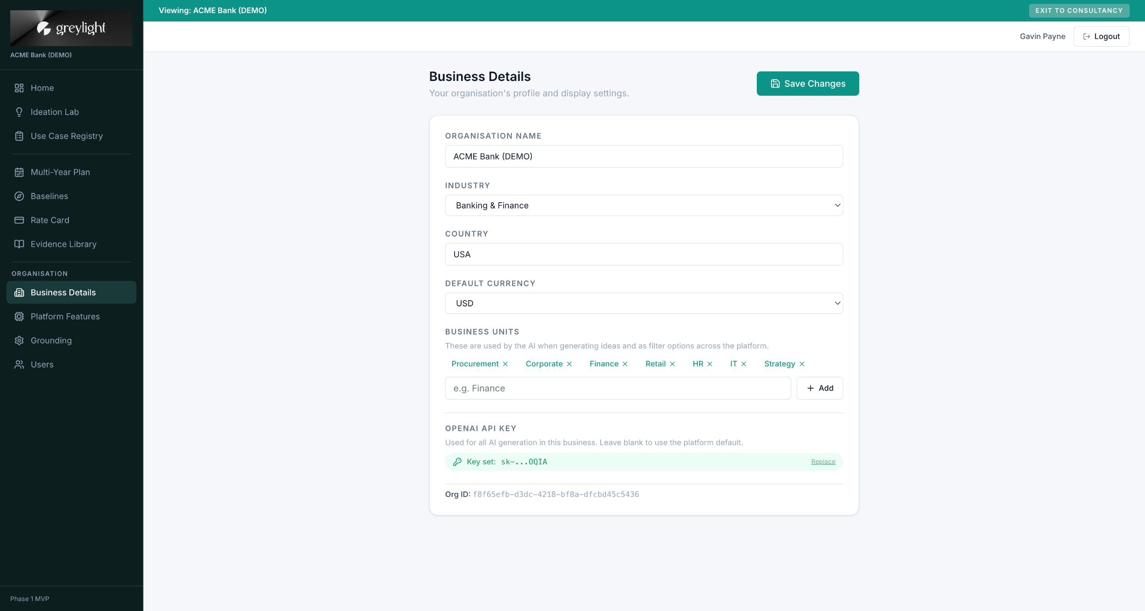Click the Ideation Lab lightbulb icon
The height and width of the screenshot is (611, 1145).
point(19,112)
